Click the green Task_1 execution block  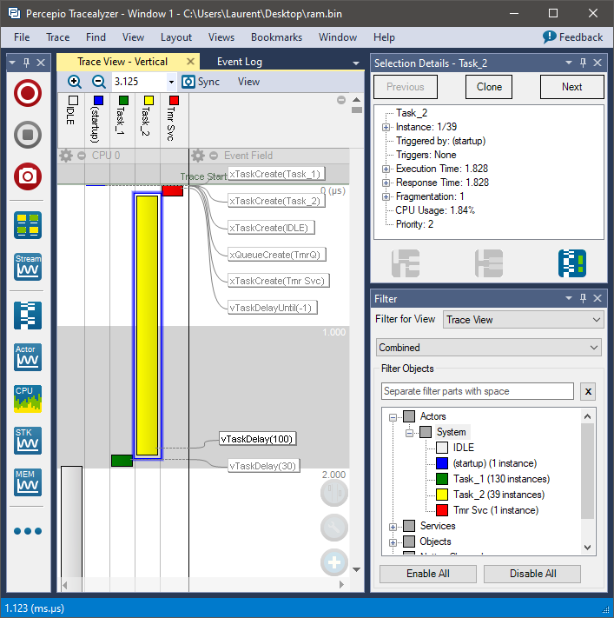coord(122,461)
